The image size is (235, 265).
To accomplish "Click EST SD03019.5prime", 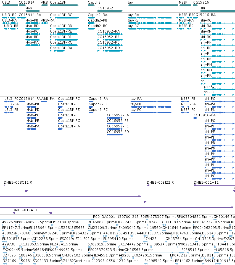I will tap(102, 244).
